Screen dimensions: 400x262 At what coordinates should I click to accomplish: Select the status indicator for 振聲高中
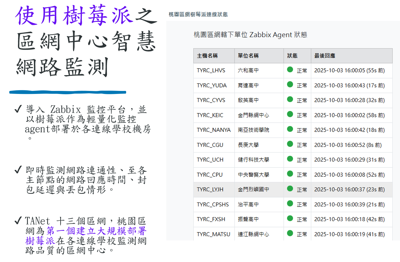290,218
